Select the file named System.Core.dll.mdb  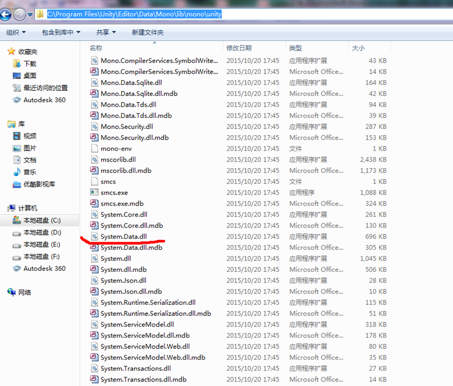132,226
